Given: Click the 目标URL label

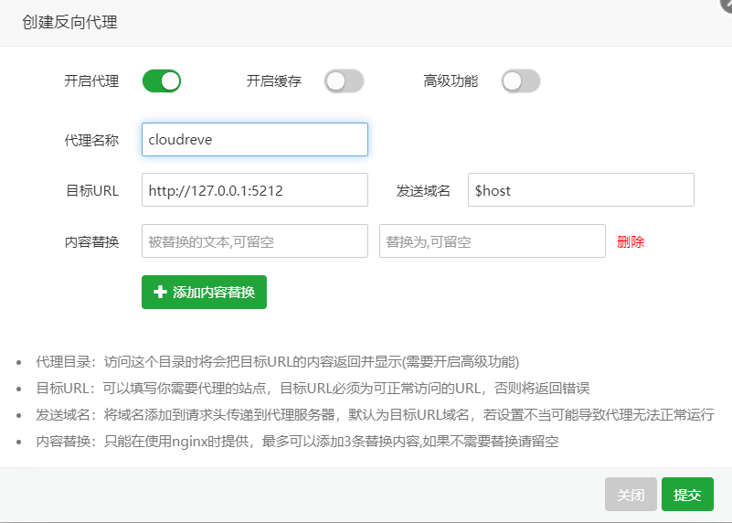Looking at the screenshot, I should click(92, 190).
